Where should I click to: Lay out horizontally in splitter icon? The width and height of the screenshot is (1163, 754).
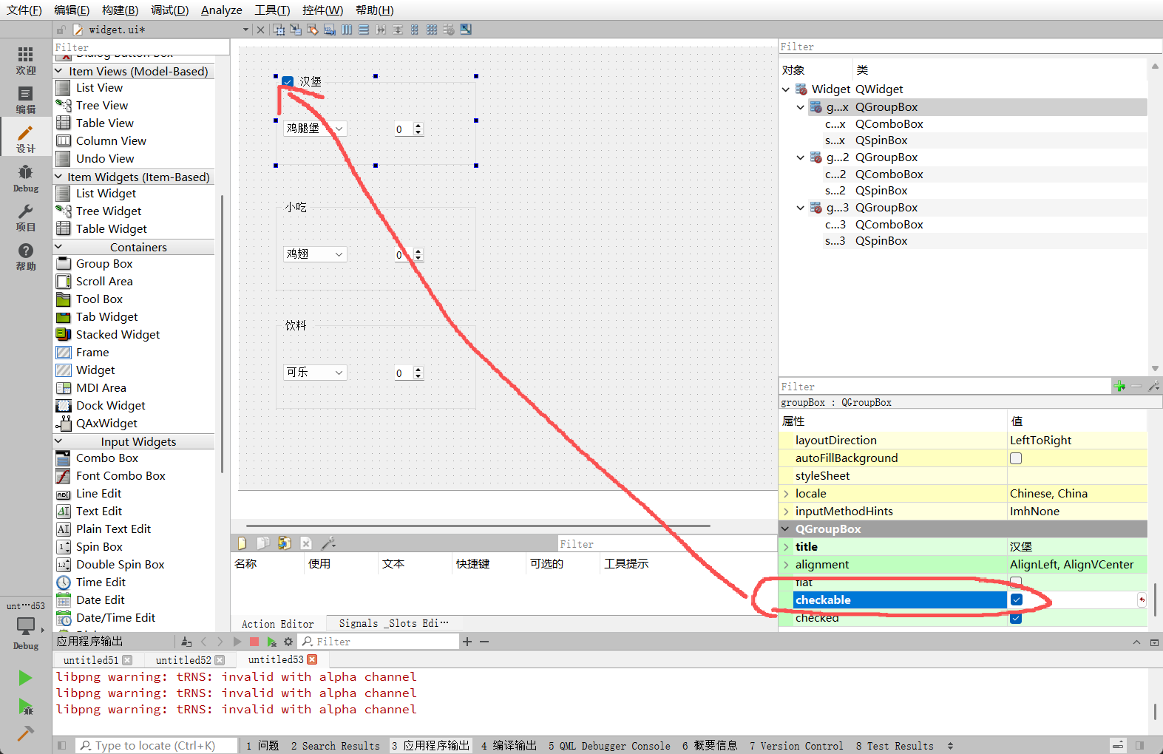point(381,30)
